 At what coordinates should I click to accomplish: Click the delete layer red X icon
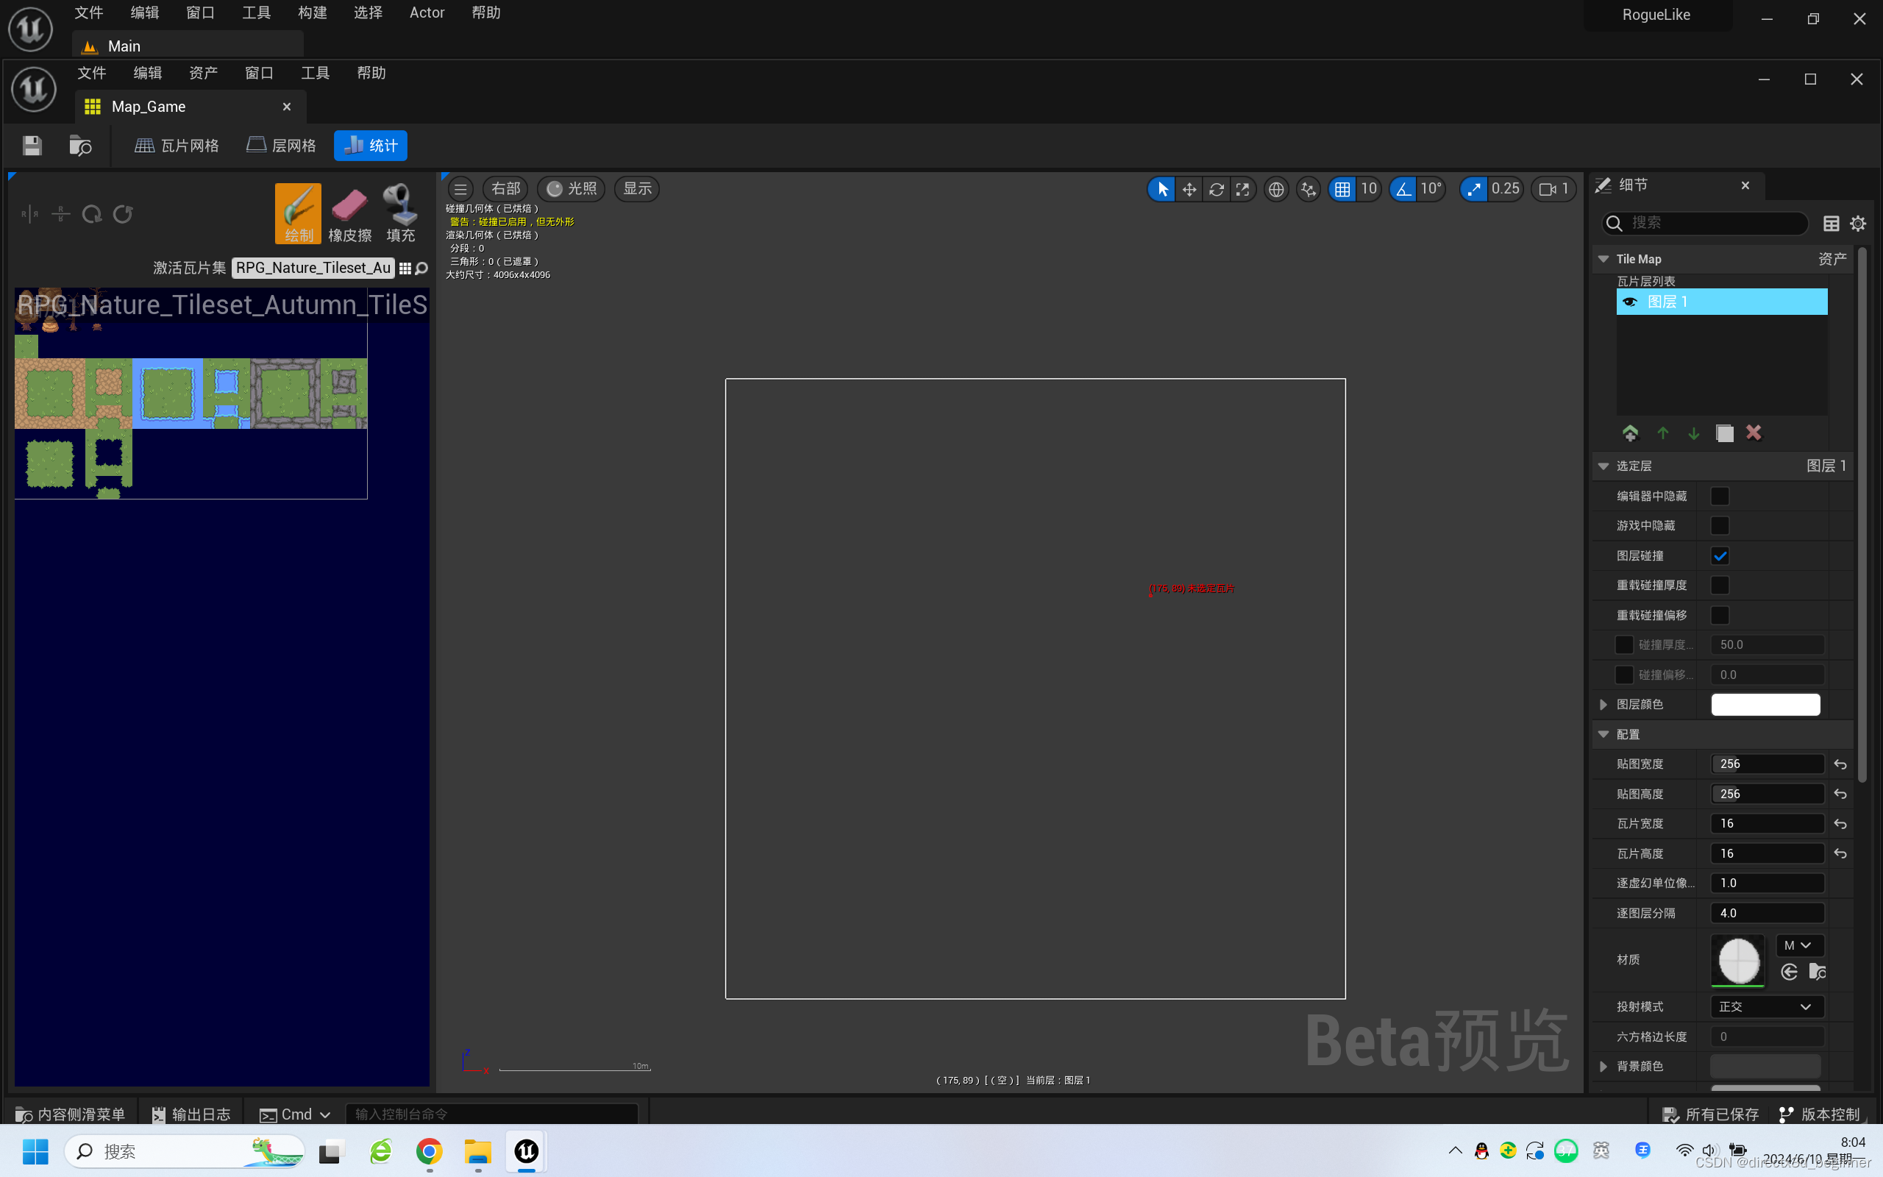[1753, 433]
